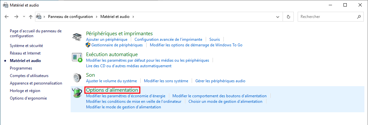Open Modifier les sons système
Image resolution: width=368 pixels, height=125 pixels.
(x=166, y=81)
